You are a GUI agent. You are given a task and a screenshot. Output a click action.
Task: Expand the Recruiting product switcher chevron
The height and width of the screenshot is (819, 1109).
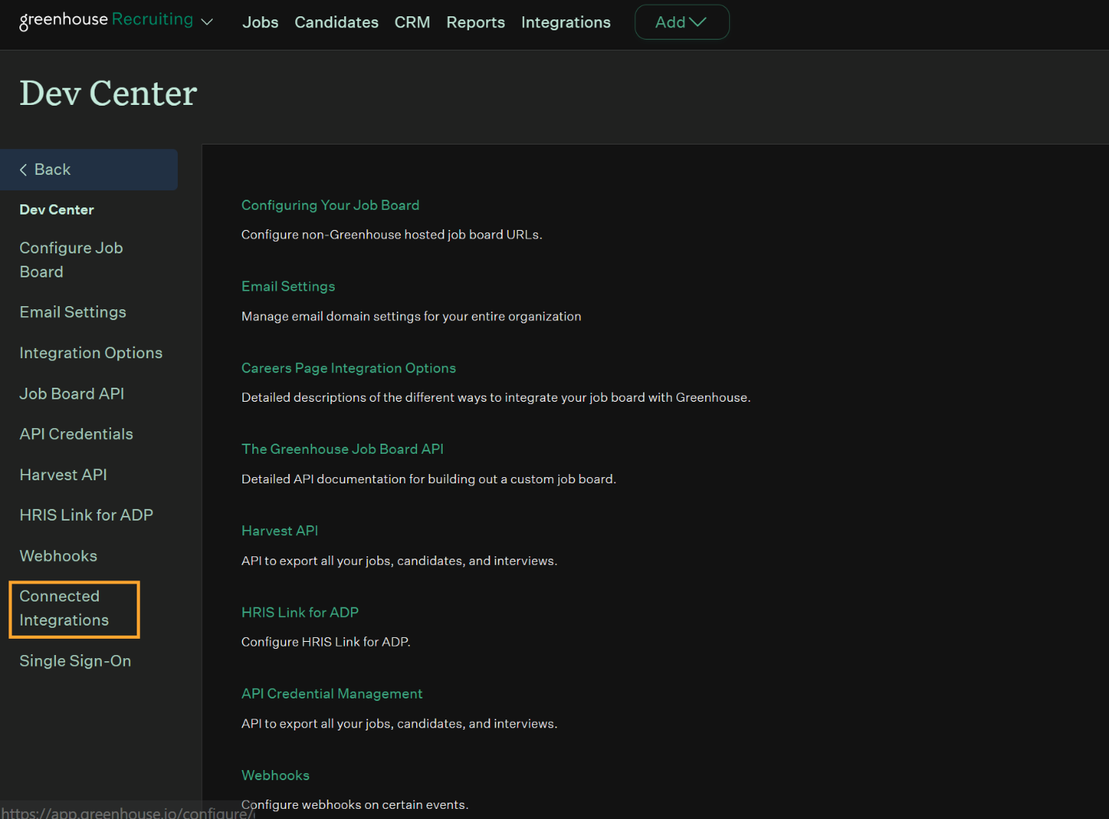[207, 22]
